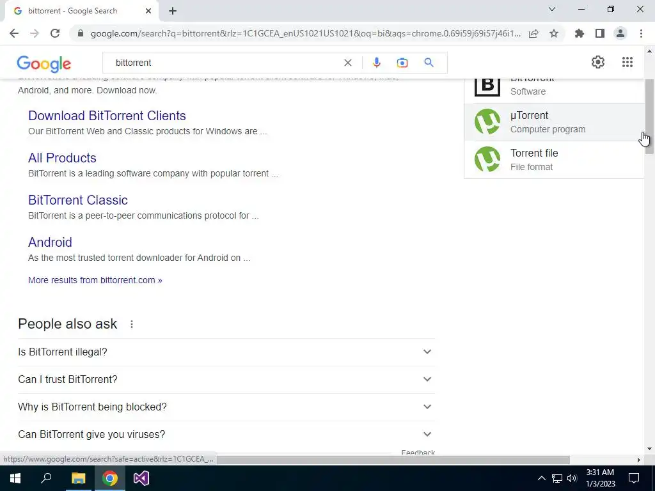Submit search using the magnifier icon
This screenshot has width=655, height=491.
[x=429, y=63]
